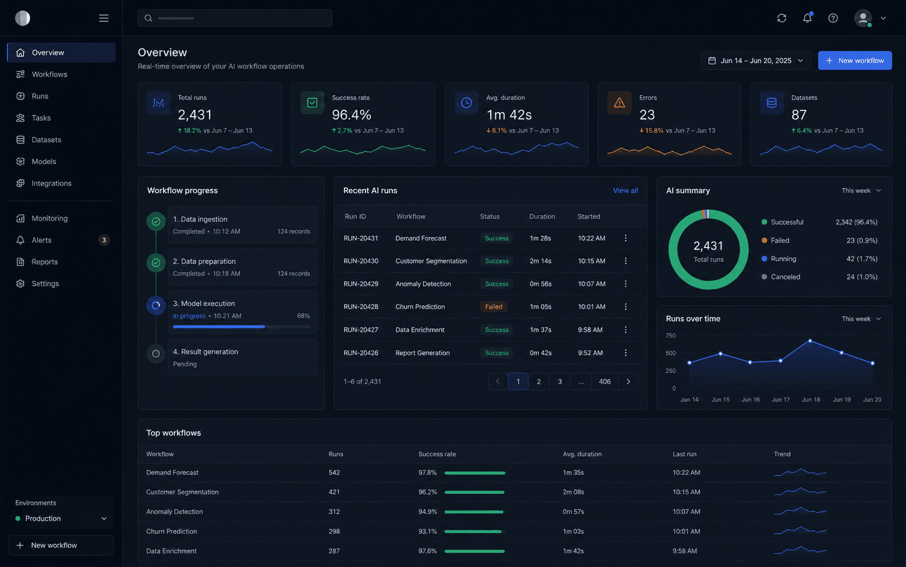The image size is (906, 567).
Task: Collapse the sidebar with the hamburger icon
Action: 104,18
